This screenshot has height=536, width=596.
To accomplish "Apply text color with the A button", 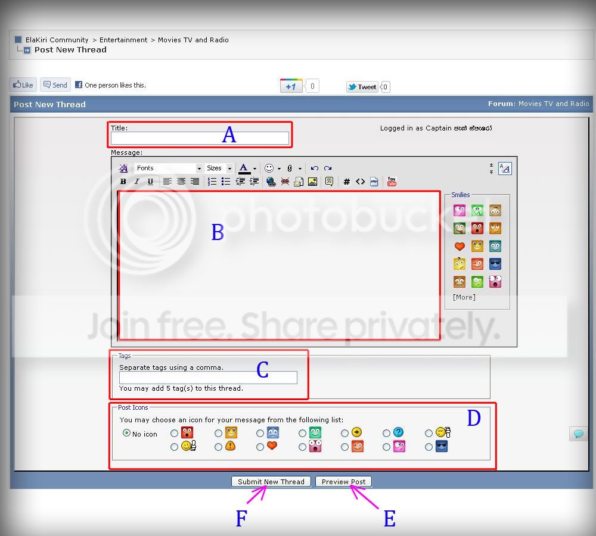I will 244,168.
